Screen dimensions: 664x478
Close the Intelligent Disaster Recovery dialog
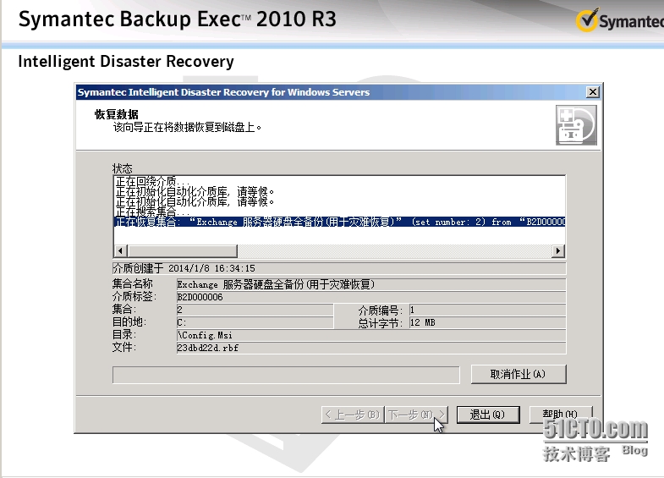coord(592,92)
